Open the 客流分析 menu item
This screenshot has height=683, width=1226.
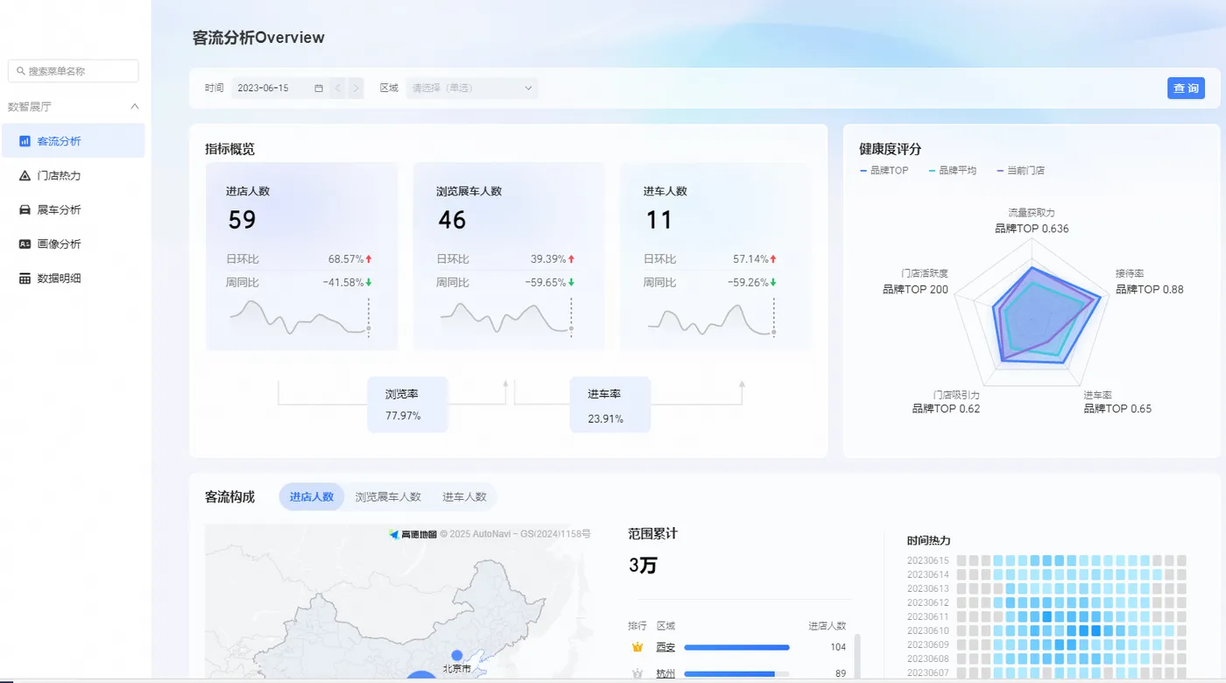(x=73, y=141)
